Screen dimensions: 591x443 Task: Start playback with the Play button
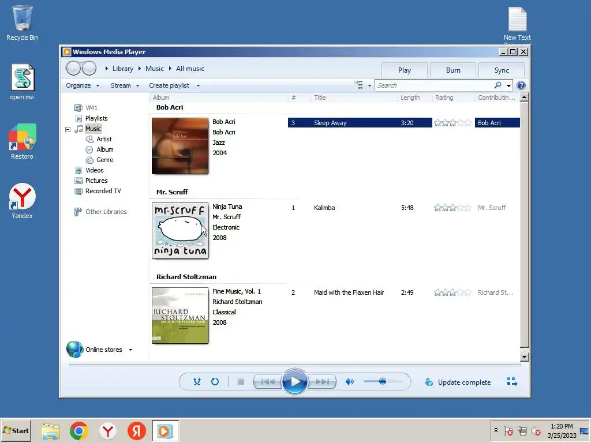pyautogui.click(x=294, y=382)
